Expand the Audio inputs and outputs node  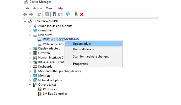click(x=30, y=26)
